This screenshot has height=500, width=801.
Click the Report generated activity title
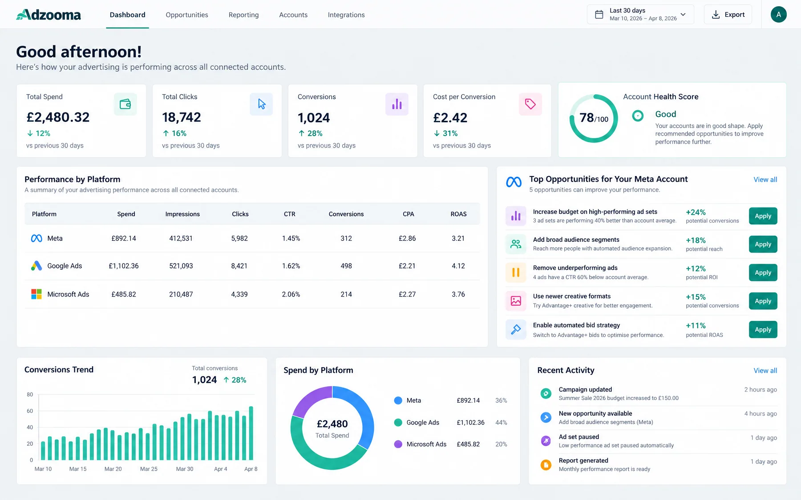point(583,460)
